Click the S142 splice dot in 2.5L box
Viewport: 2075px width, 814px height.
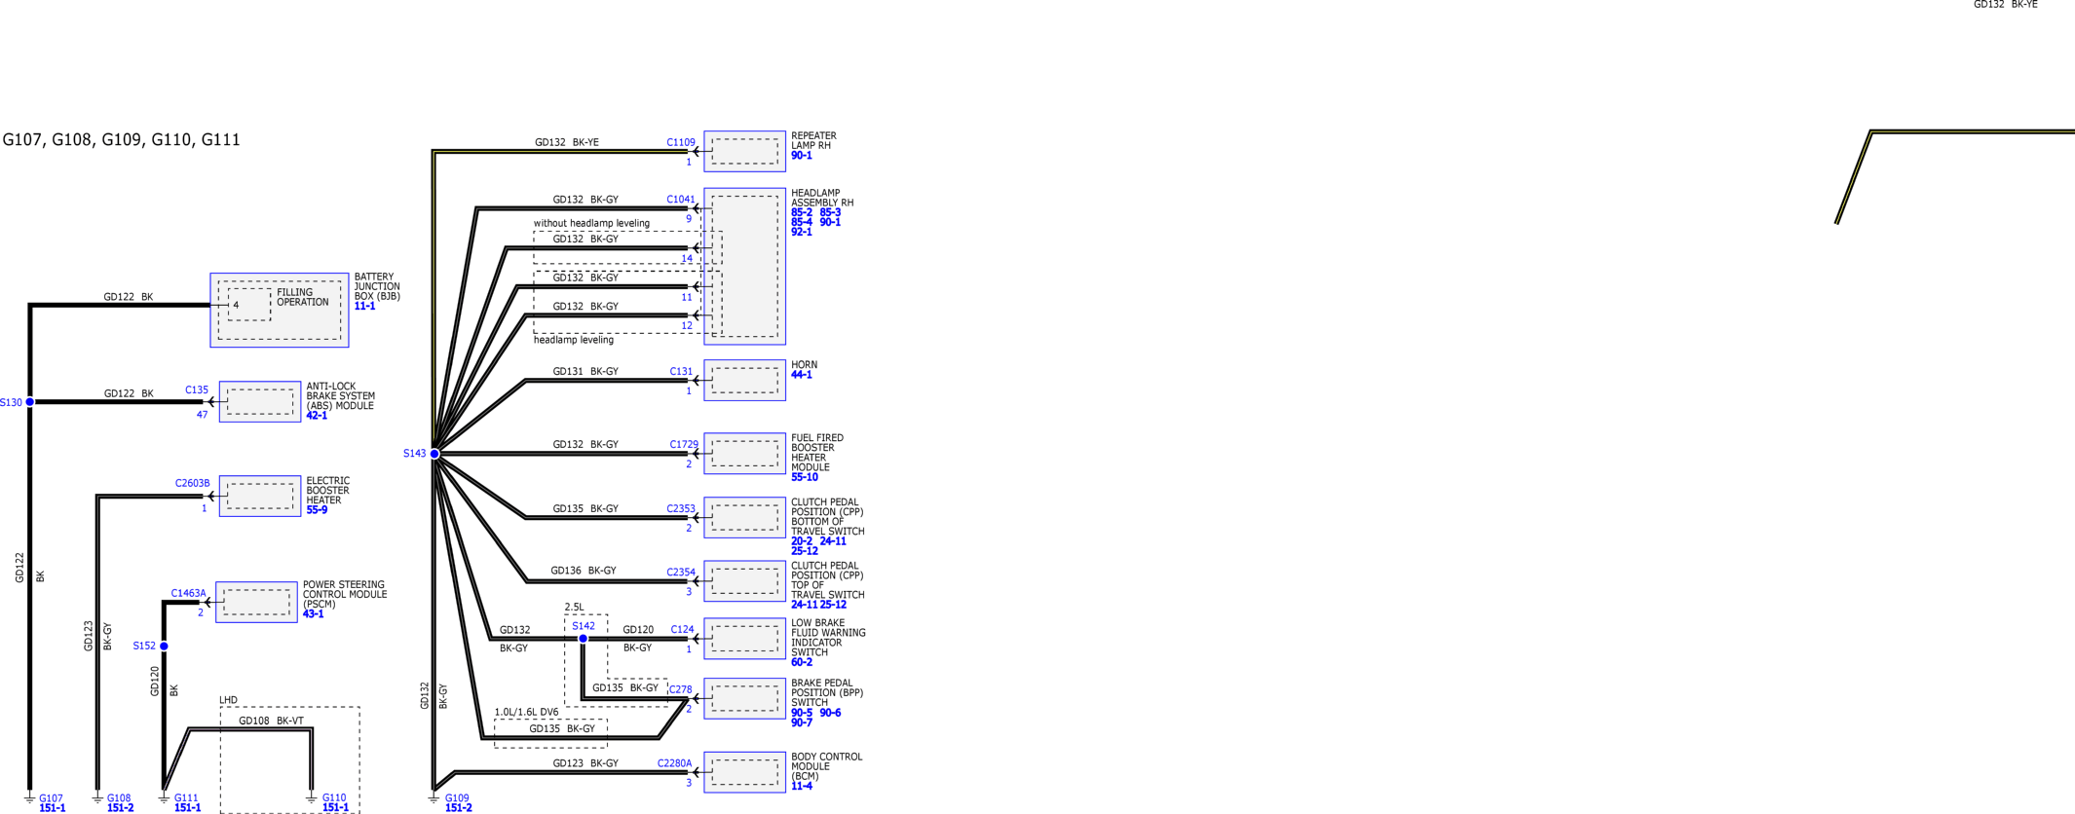point(583,639)
